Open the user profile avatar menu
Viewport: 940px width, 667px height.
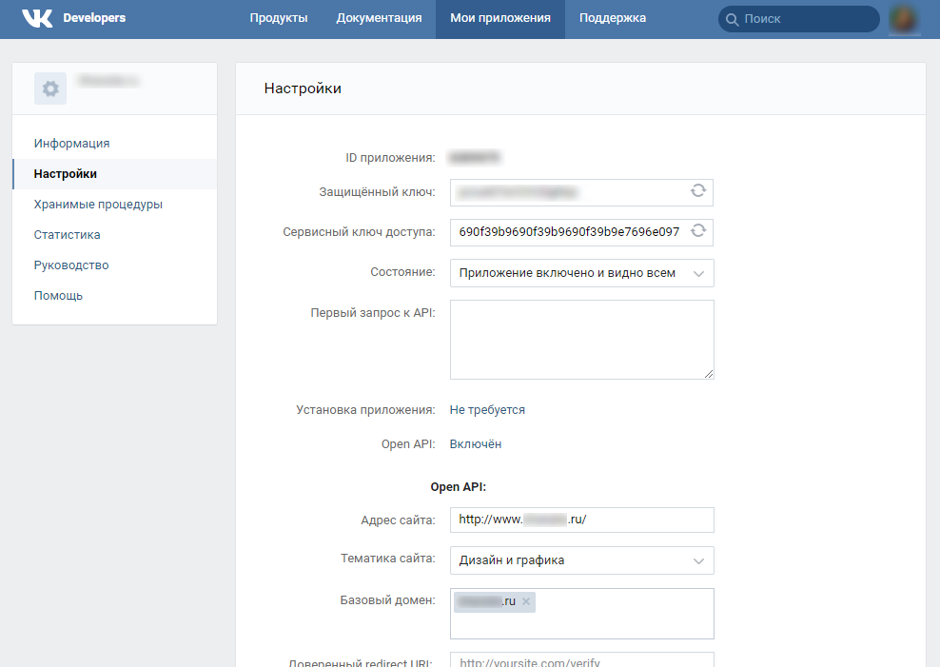point(904,18)
